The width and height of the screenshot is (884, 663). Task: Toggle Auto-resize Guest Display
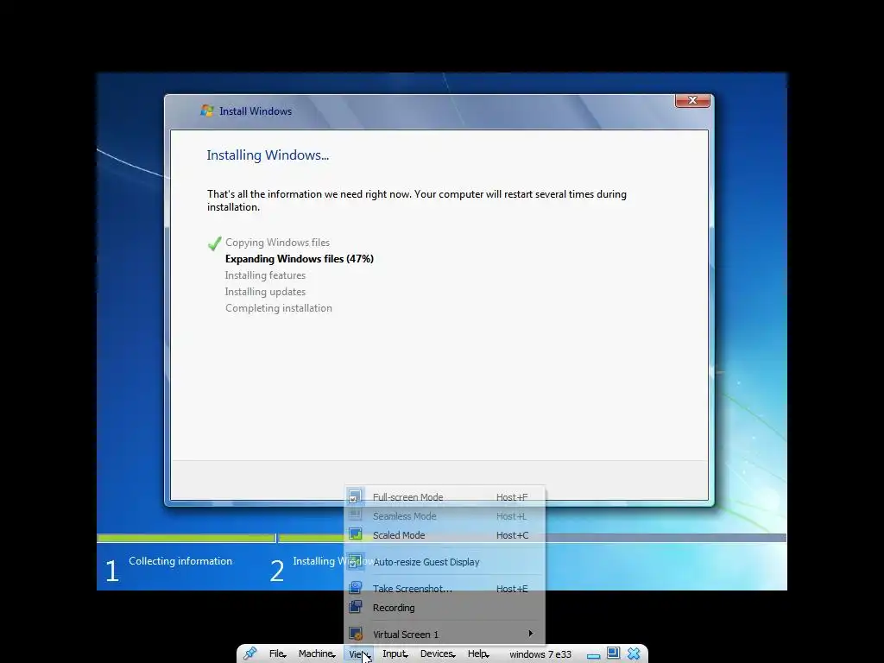[445, 562]
